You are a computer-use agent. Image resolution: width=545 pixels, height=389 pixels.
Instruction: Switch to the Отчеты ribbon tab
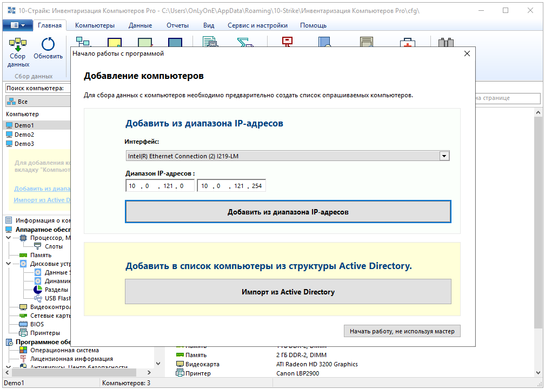point(177,25)
